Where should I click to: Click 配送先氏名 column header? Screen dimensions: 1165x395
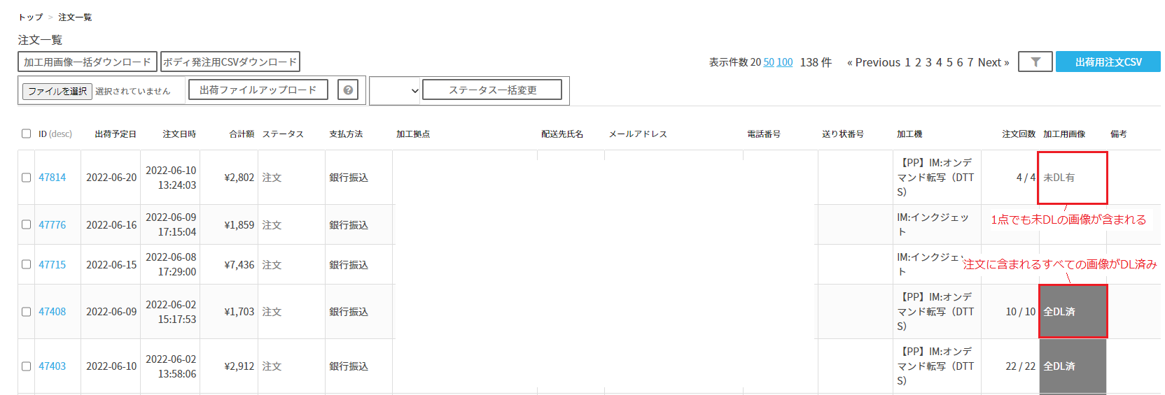[x=562, y=134]
